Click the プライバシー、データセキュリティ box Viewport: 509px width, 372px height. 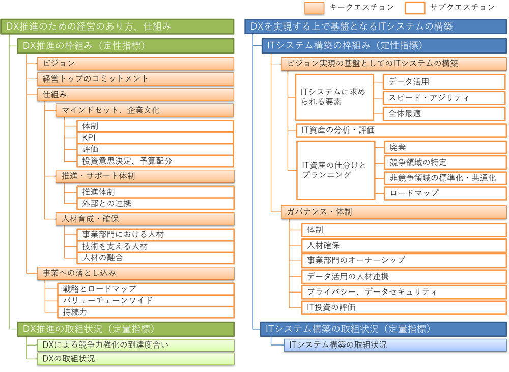point(404,292)
